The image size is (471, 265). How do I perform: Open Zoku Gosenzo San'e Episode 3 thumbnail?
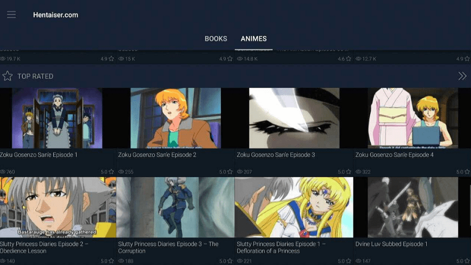(294, 118)
